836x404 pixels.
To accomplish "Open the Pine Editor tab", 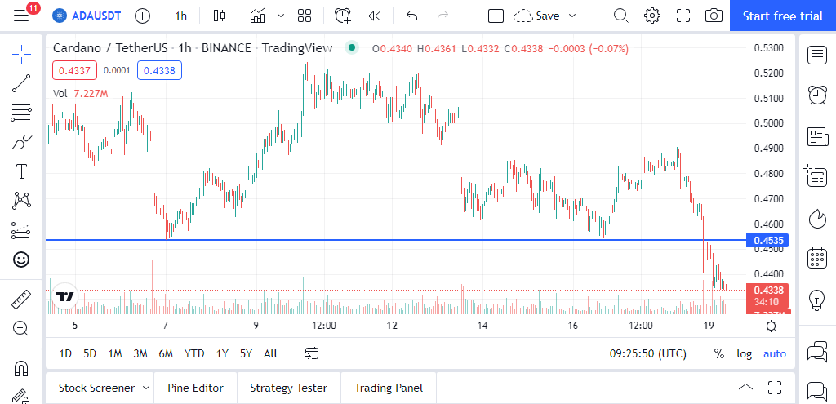I will pos(195,388).
